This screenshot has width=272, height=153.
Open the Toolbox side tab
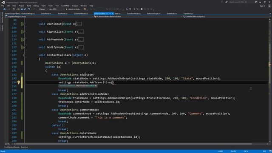click(2, 28)
